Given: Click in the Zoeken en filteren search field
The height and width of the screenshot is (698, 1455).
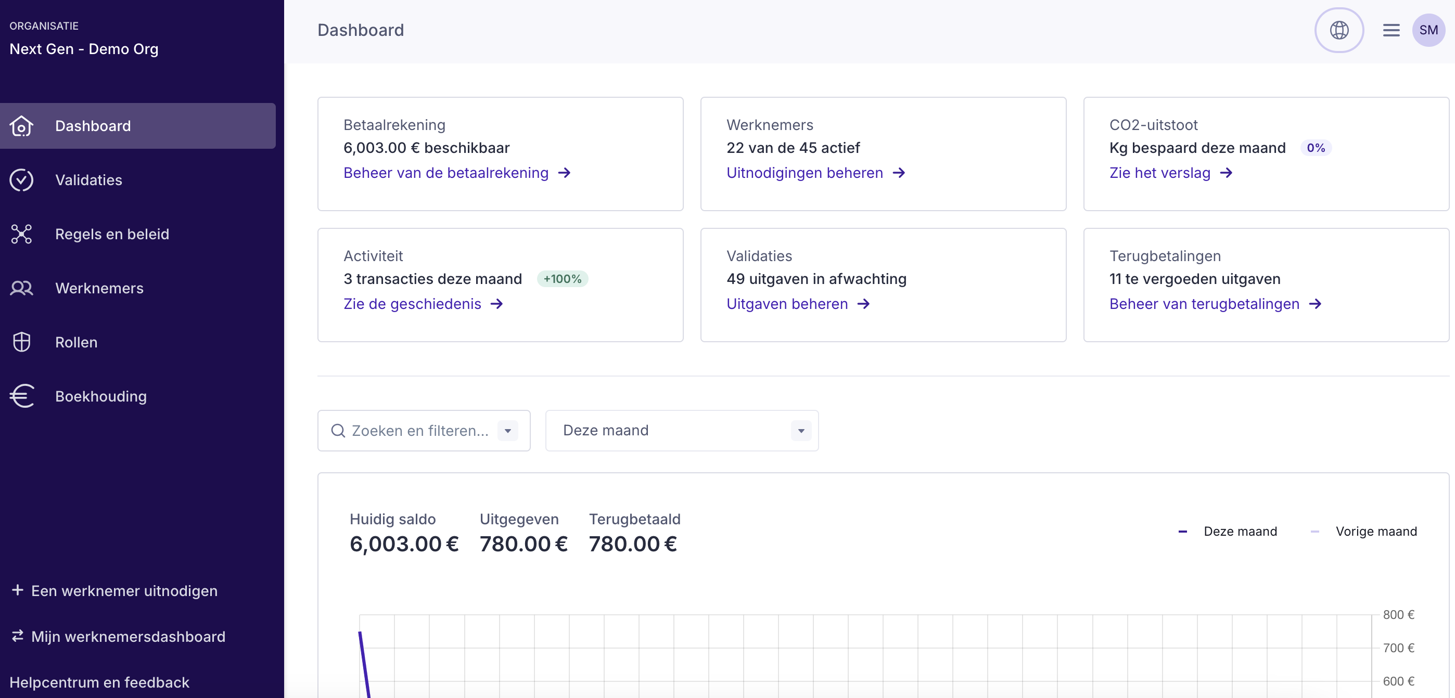Looking at the screenshot, I should pyautogui.click(x=419, y=431).
